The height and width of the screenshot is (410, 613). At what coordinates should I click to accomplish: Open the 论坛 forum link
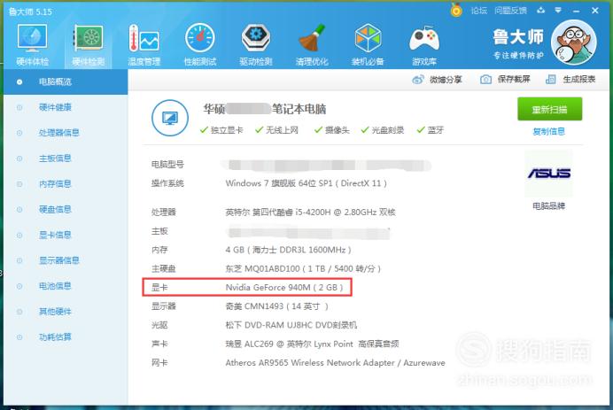[479, 11]
